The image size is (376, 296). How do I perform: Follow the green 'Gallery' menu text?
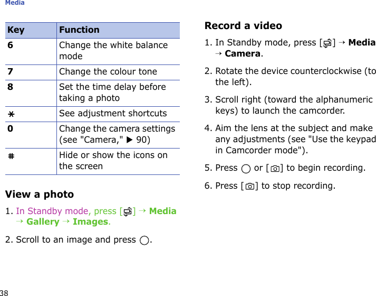pyautogui.click(x=43, y=222)
